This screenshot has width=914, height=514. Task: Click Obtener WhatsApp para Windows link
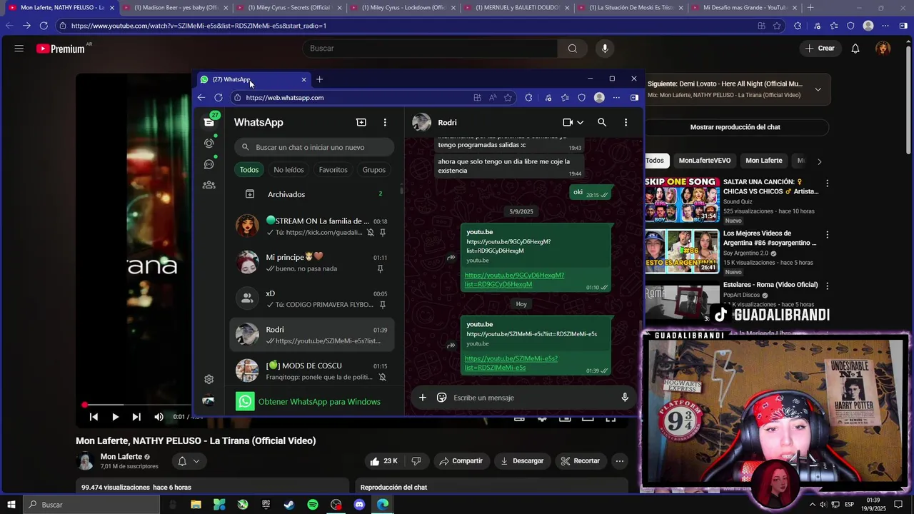pyautogui.click(x=319, y=402)
